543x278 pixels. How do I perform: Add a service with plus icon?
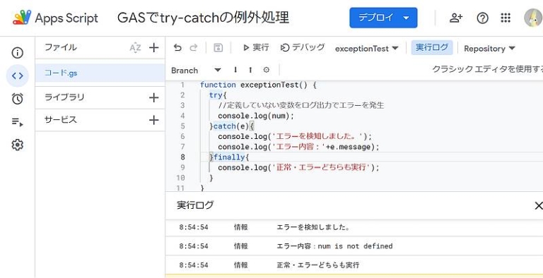pos(153,120)
